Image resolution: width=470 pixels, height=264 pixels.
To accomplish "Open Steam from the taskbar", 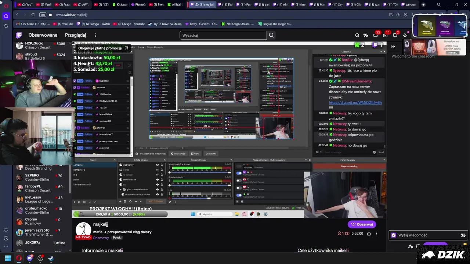I will (51, 258).
